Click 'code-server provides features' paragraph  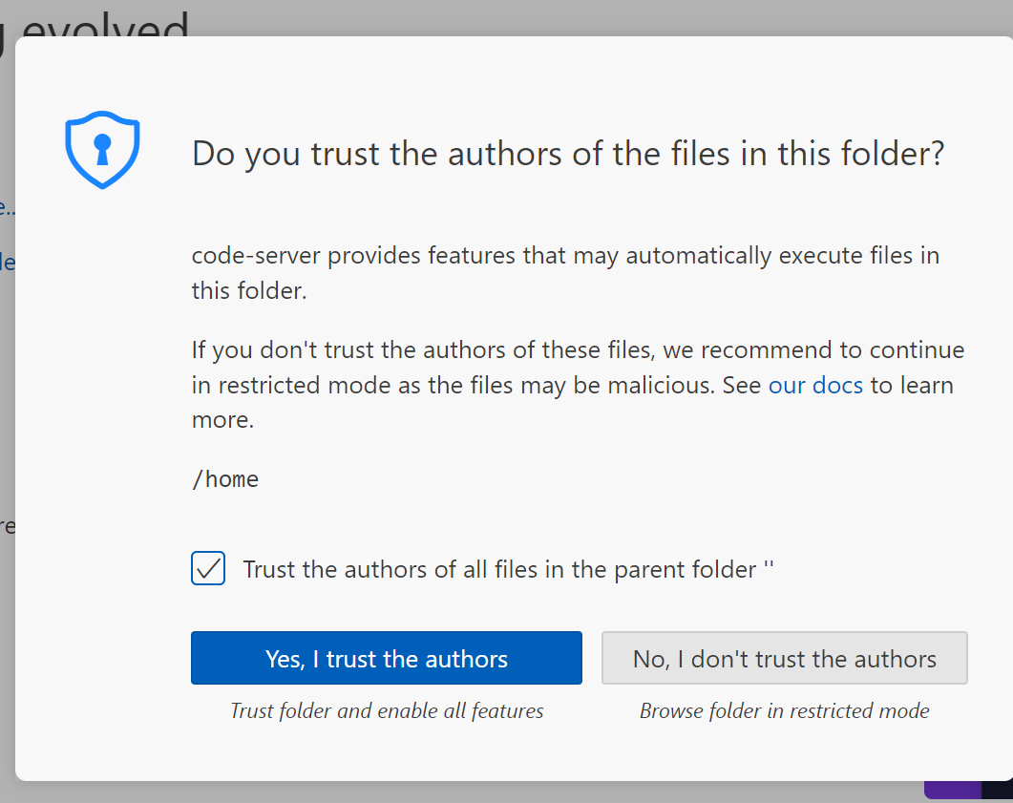(565, 273)
